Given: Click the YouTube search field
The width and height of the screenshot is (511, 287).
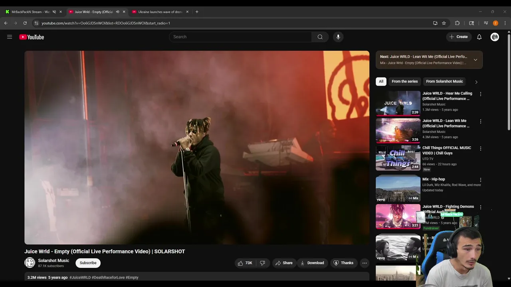Looking at the screenshot, I should coord(240,37).
